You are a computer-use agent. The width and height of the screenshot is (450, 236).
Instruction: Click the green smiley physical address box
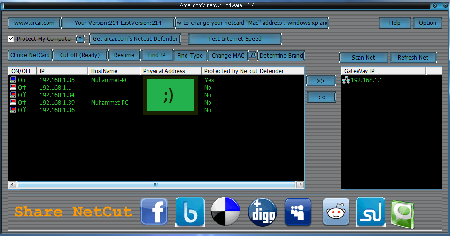[171, 95]
